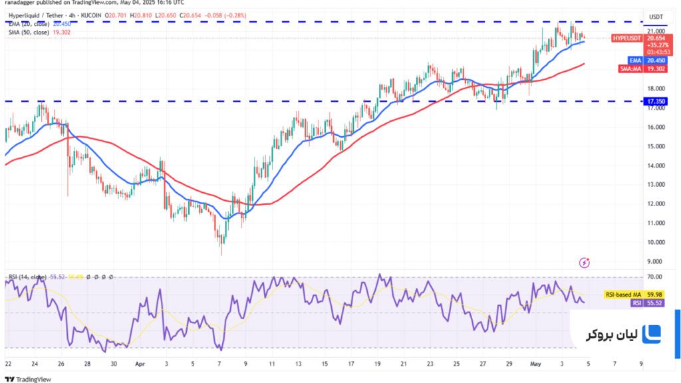Click the May label on the time axis
The height and width of the screenshot is (383, 681).
(x=535, y=364)
